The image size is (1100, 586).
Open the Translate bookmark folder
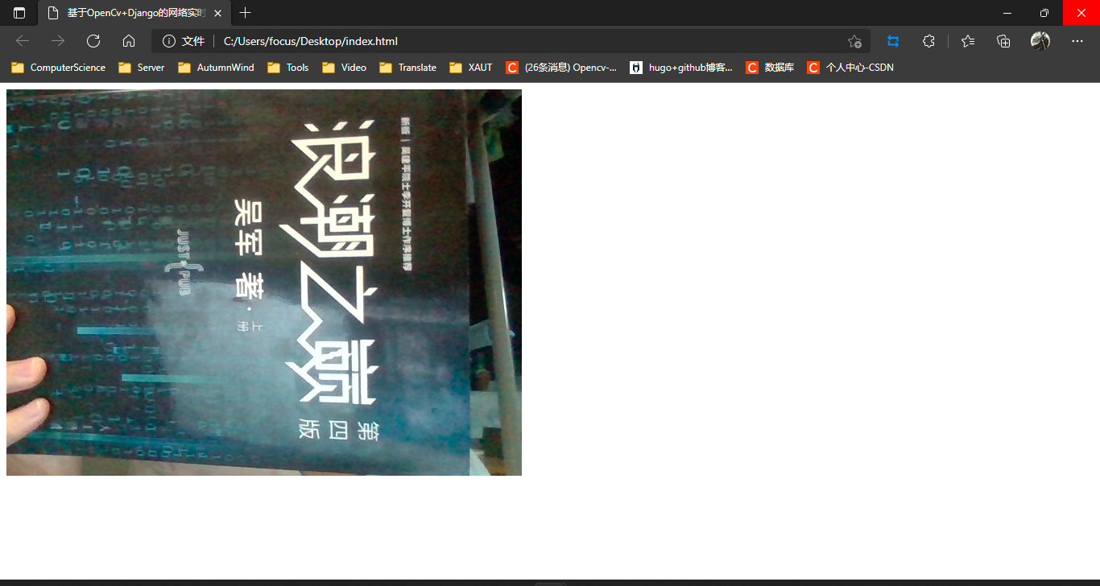[408, 68]
